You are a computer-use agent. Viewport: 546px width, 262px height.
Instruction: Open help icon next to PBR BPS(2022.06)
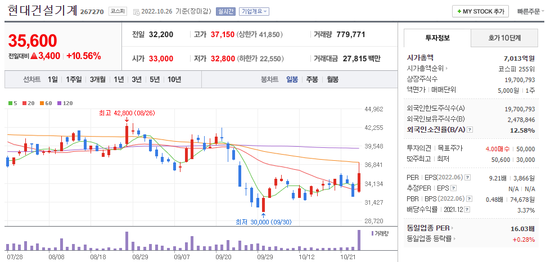(x=468, y=199)
